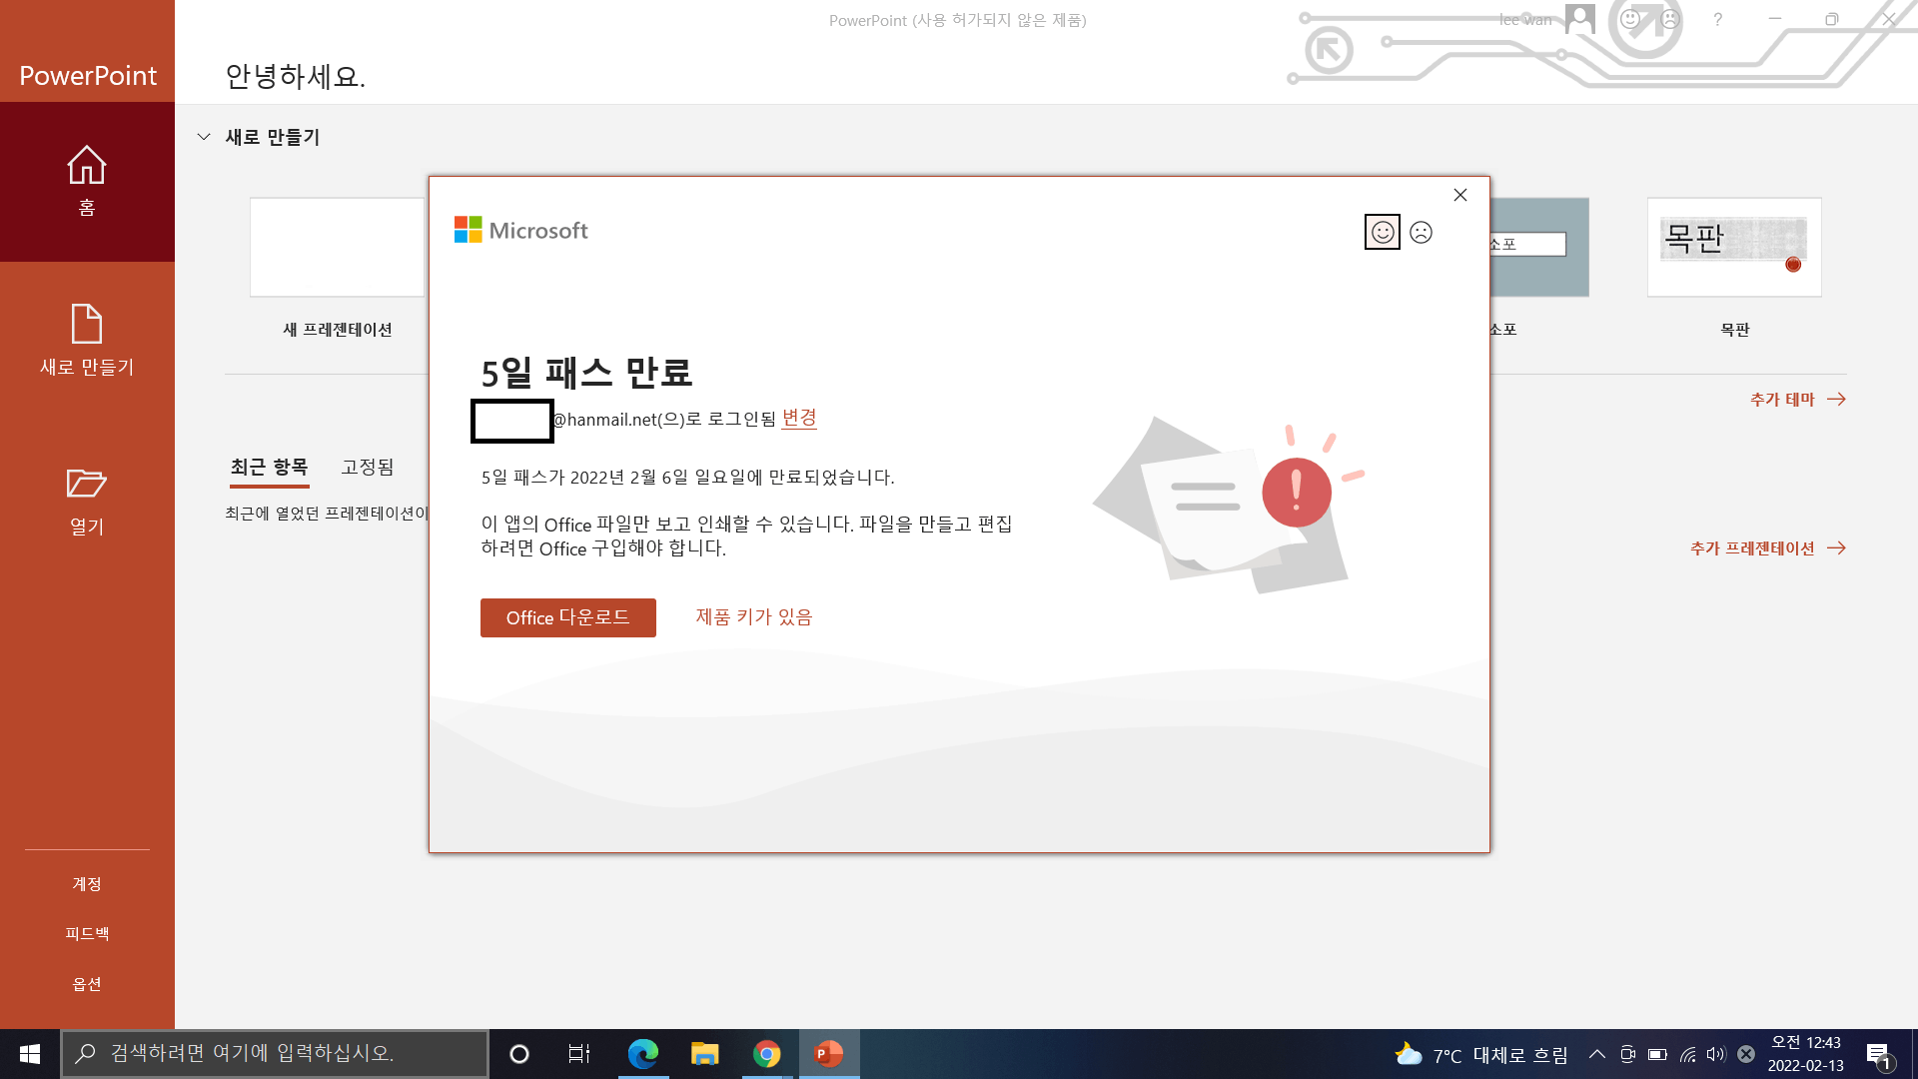The image size is (1918, 1079).
Task: Open the weather widget showing 7°C
Action: tap(1480, 1055)
